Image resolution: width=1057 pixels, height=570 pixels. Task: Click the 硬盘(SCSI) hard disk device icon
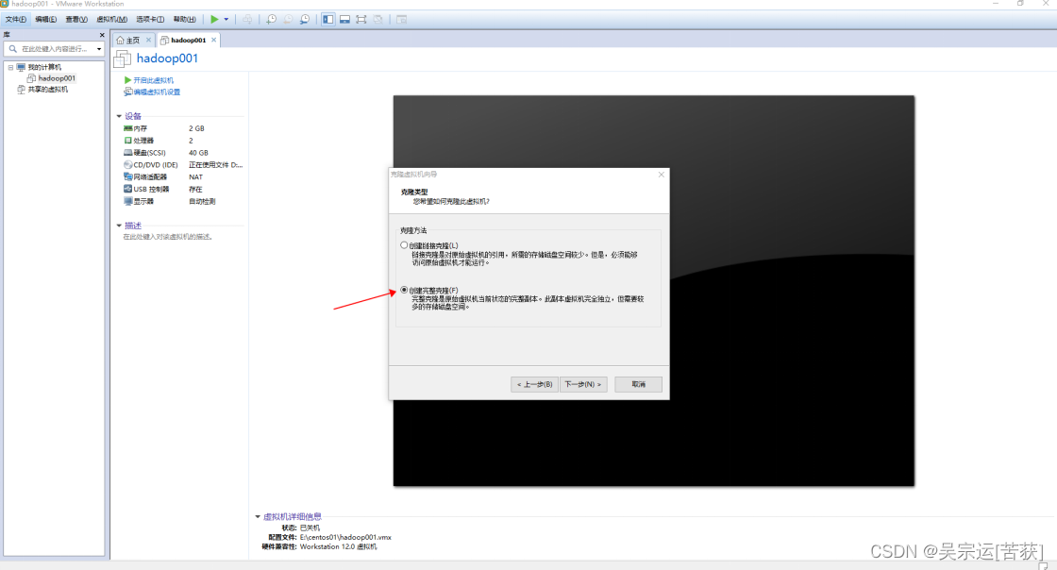pyautogui.click(x=128, y=152)
